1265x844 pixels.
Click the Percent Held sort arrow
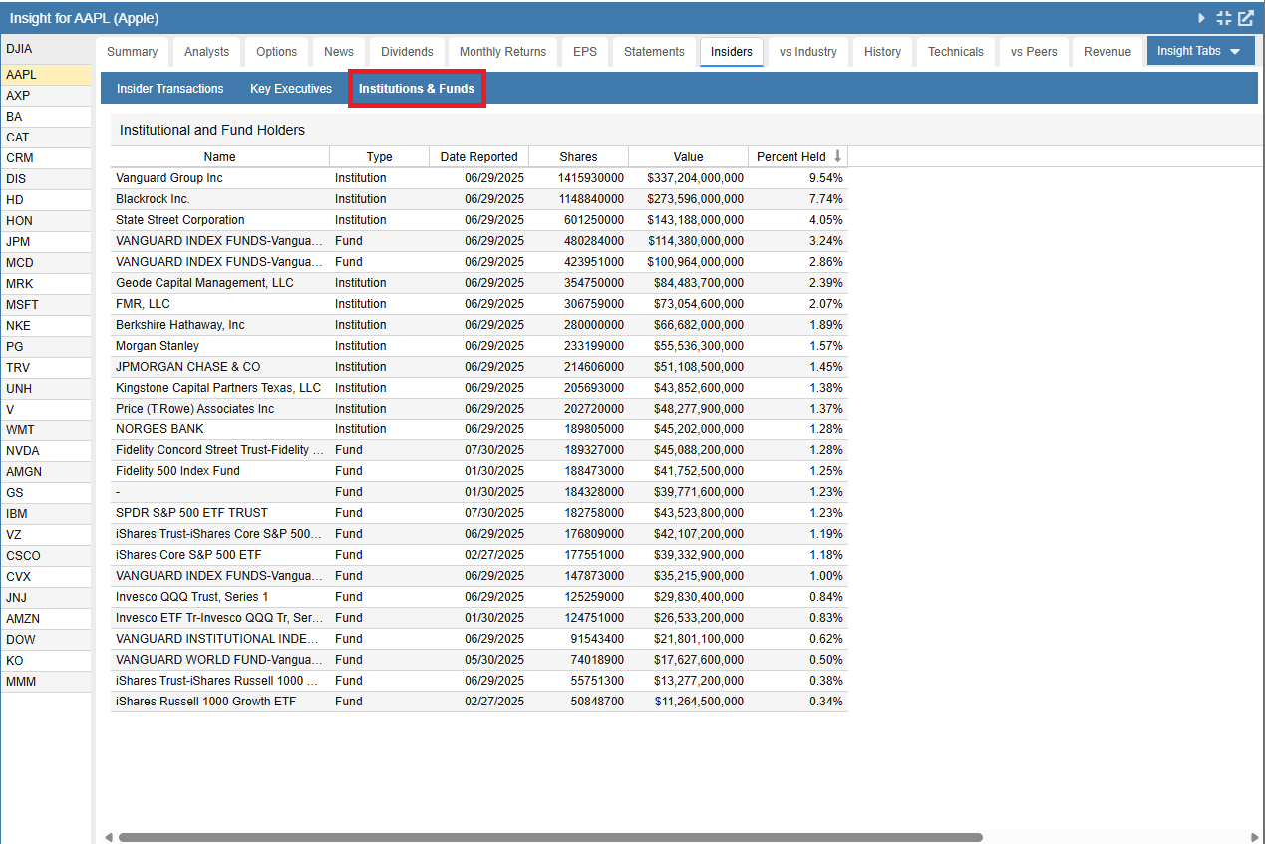click(838, 156)
